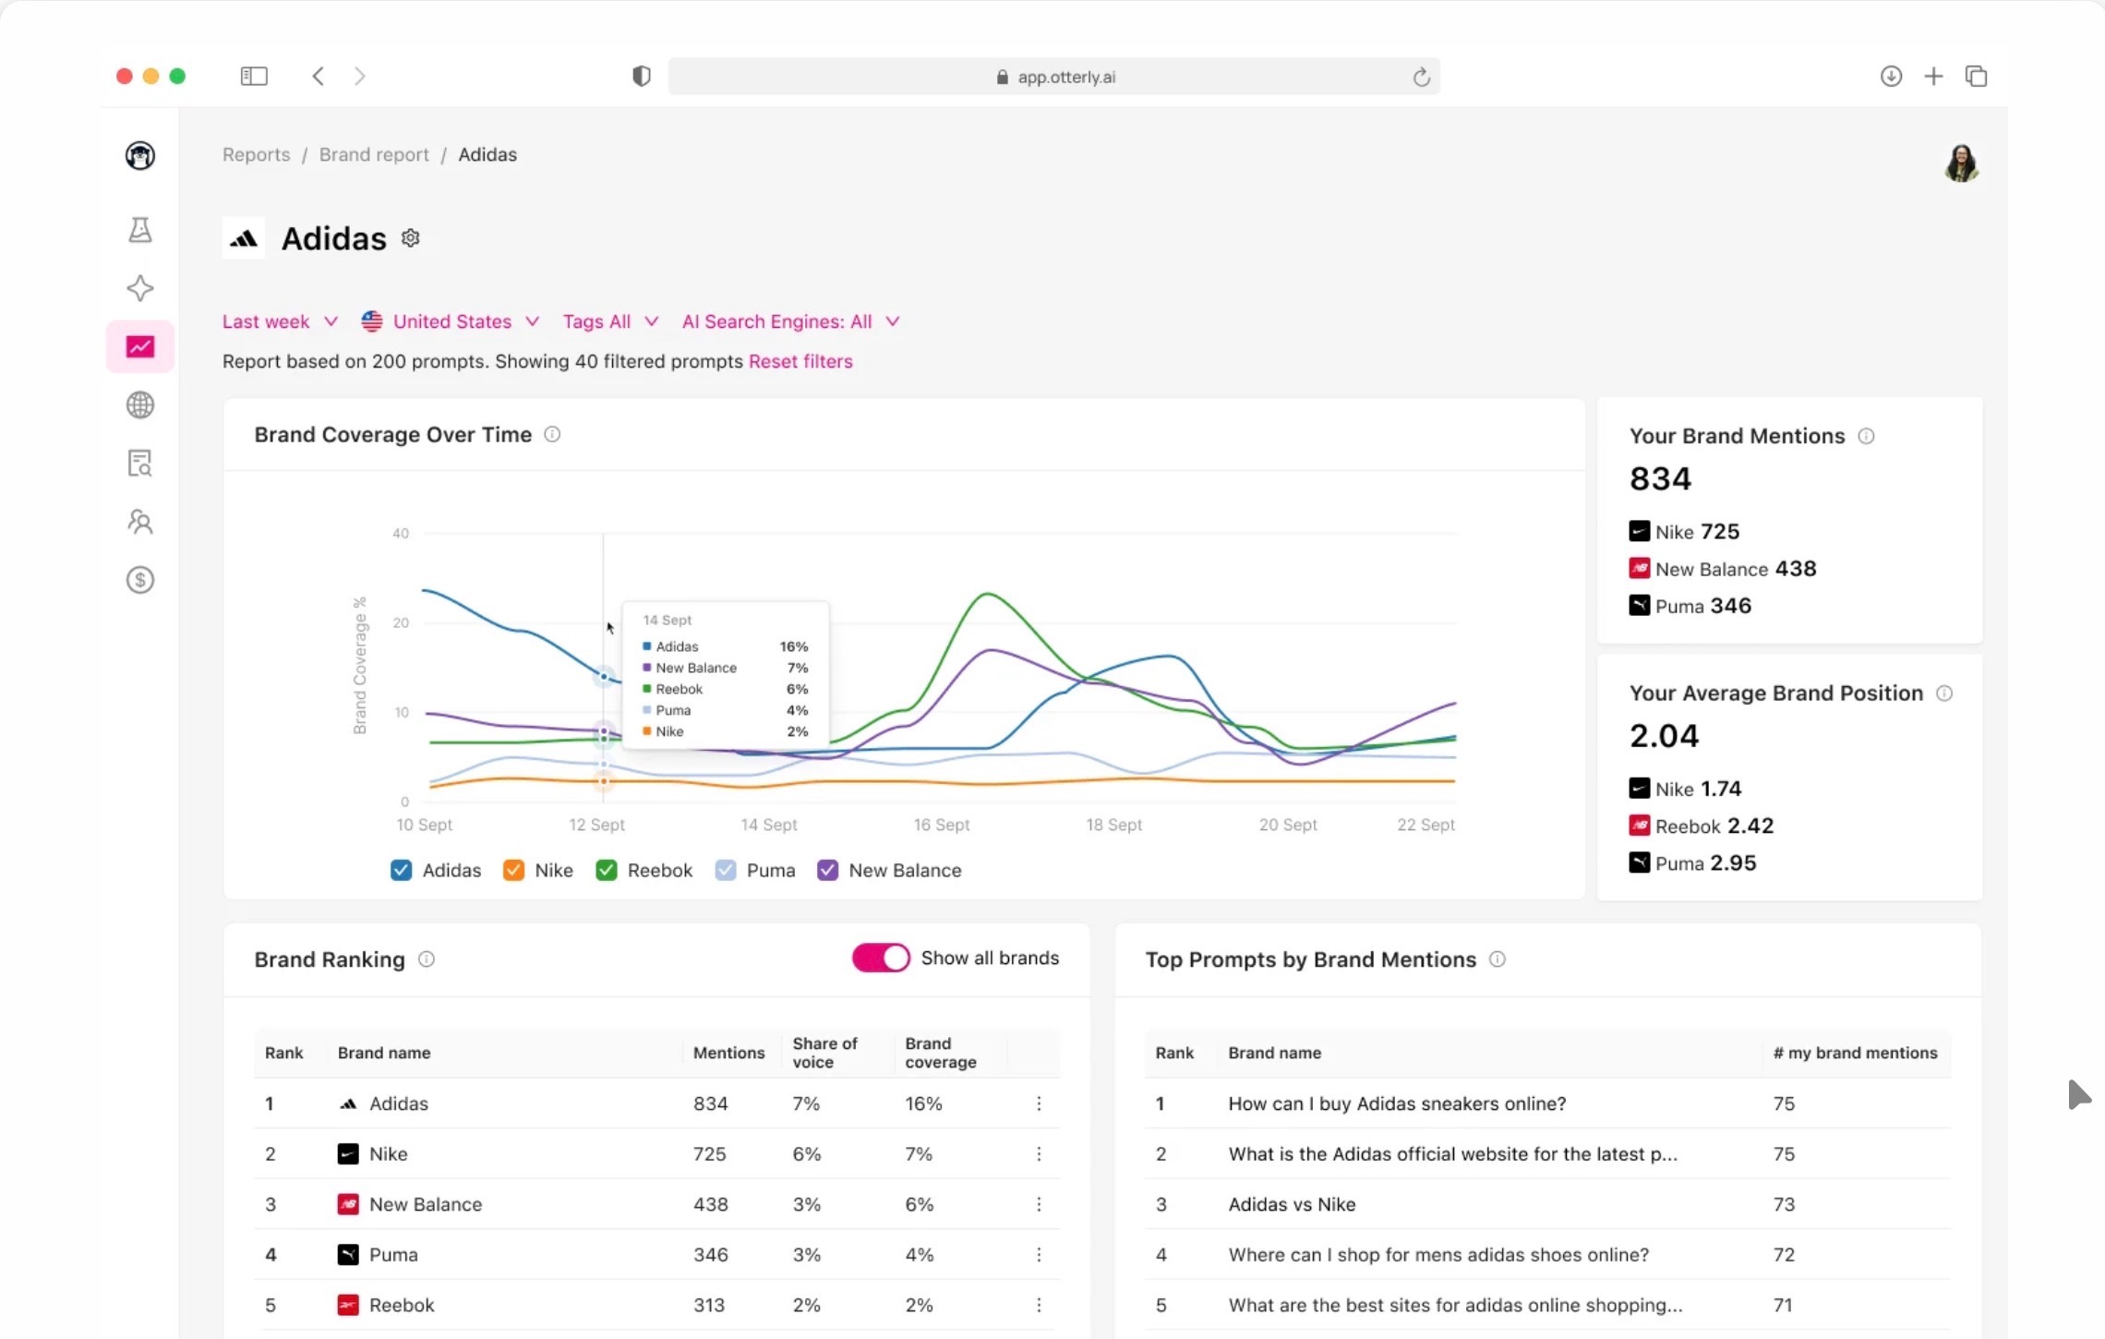Open browser downloads
Image resolution: width=2105 pixels, height=1339 pixels.
click(x=1891, y=76)
